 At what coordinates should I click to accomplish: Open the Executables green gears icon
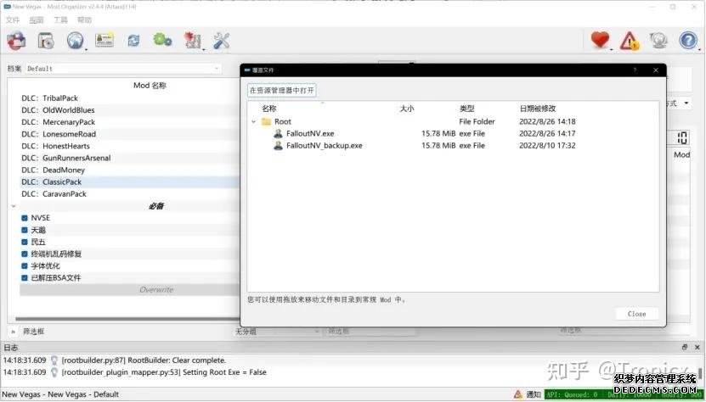[162, 40]
